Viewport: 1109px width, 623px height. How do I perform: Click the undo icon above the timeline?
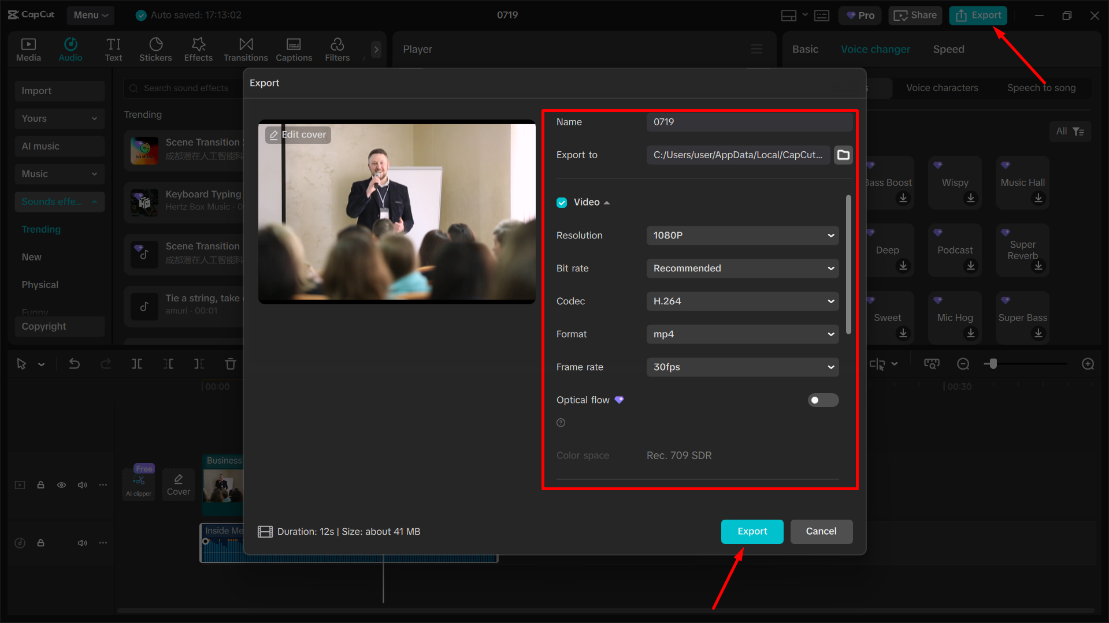[75, 364]
